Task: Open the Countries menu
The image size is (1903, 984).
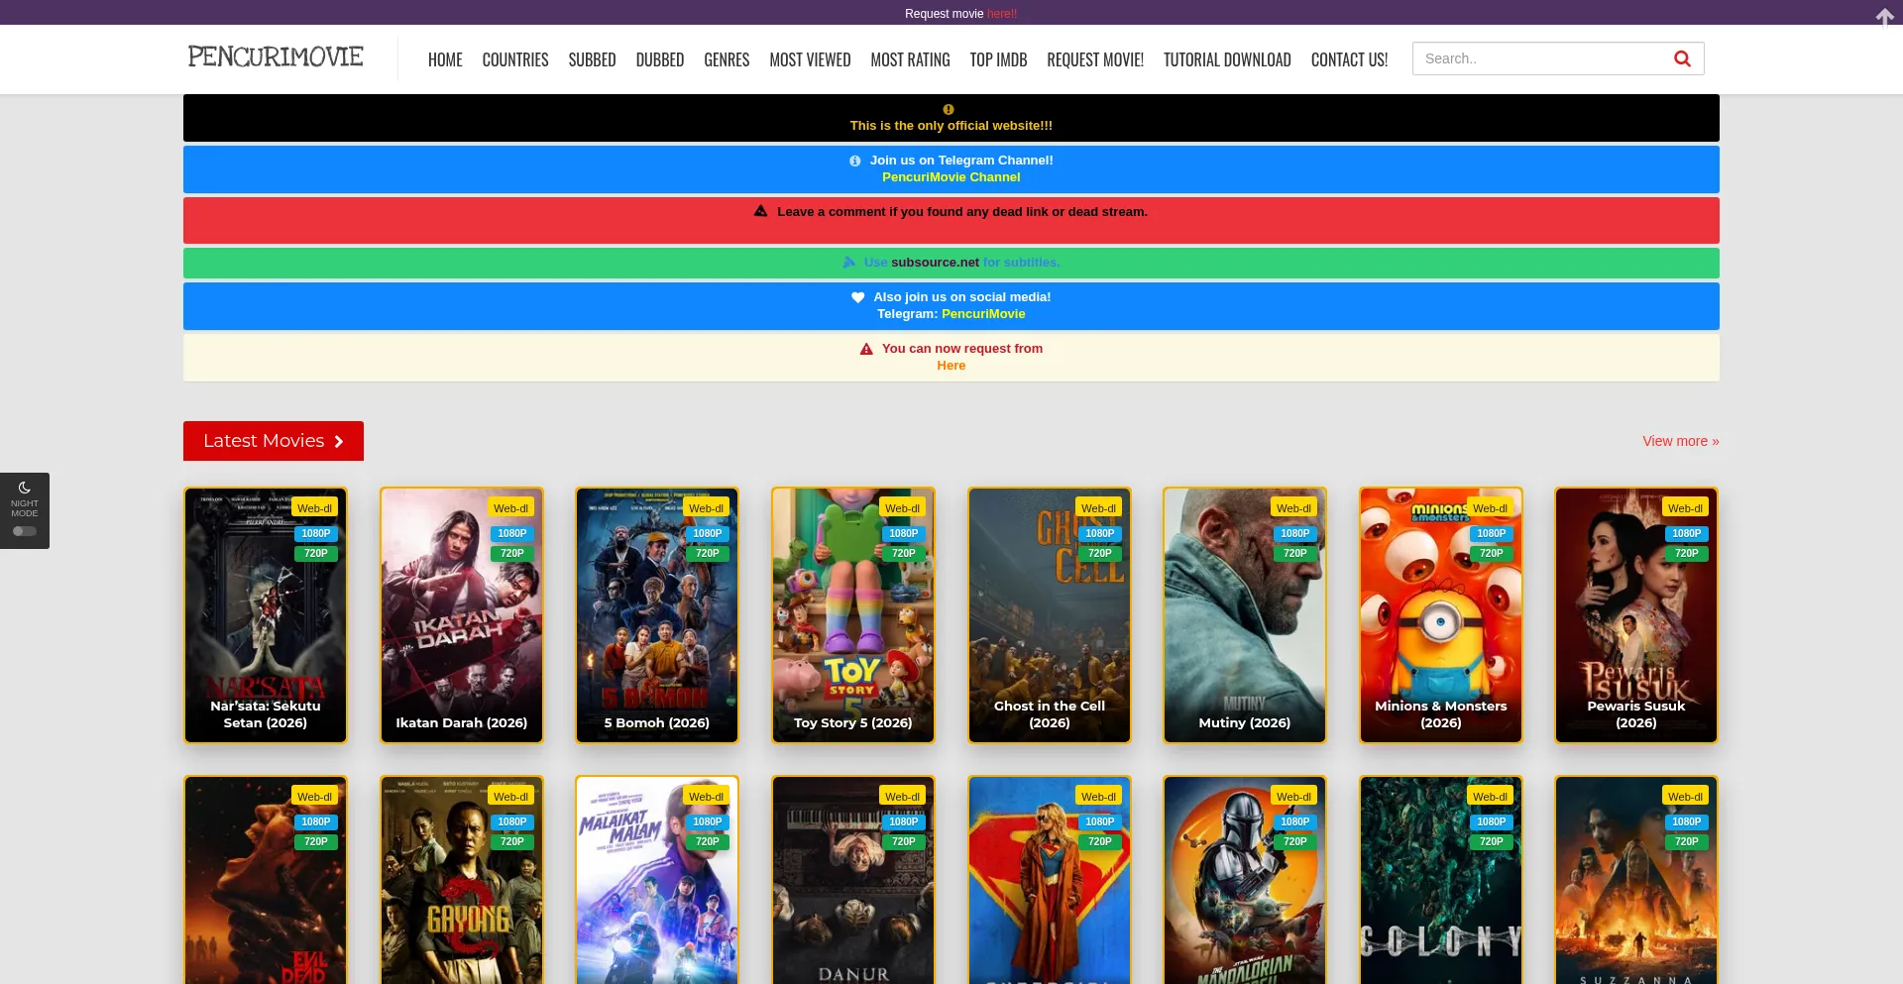Action: pyautogui.click(x=515, y=59)
